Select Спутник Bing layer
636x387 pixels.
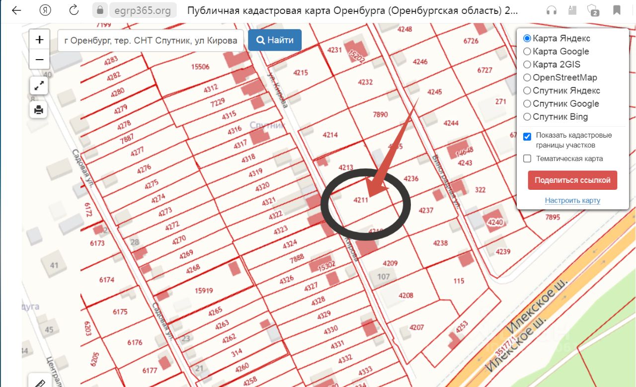pyautogui.click(x=528, y=117)
